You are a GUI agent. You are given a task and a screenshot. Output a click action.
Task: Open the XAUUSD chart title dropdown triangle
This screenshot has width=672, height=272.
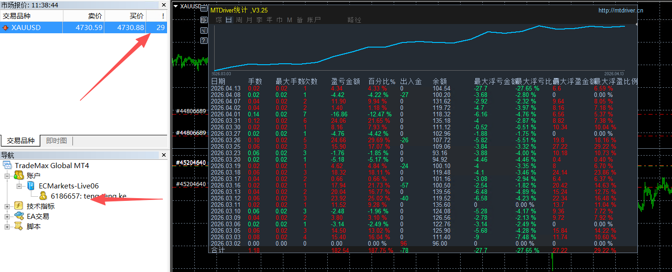pos(175,6)
